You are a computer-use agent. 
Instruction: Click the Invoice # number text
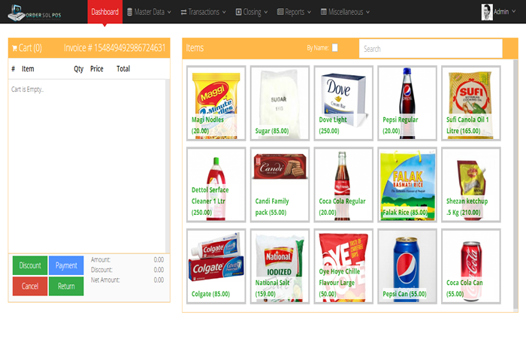pos(115,48)
